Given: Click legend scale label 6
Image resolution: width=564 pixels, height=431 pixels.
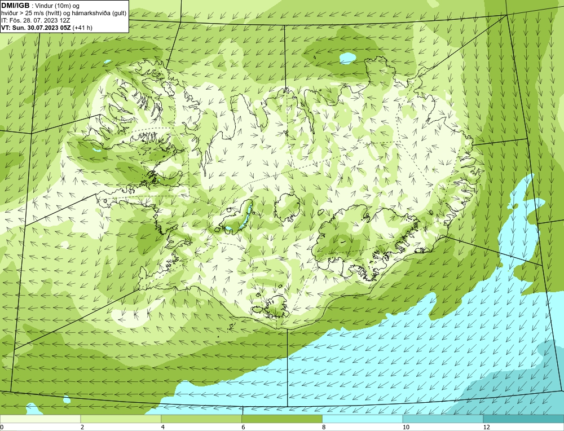Looking at the screenshot, I should point(244,427).
